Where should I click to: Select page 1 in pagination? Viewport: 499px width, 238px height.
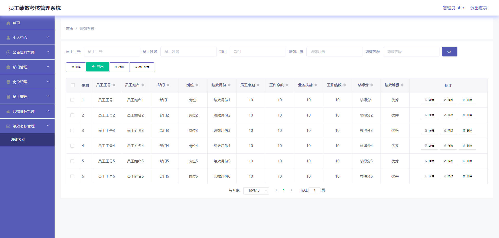(284, 190)
